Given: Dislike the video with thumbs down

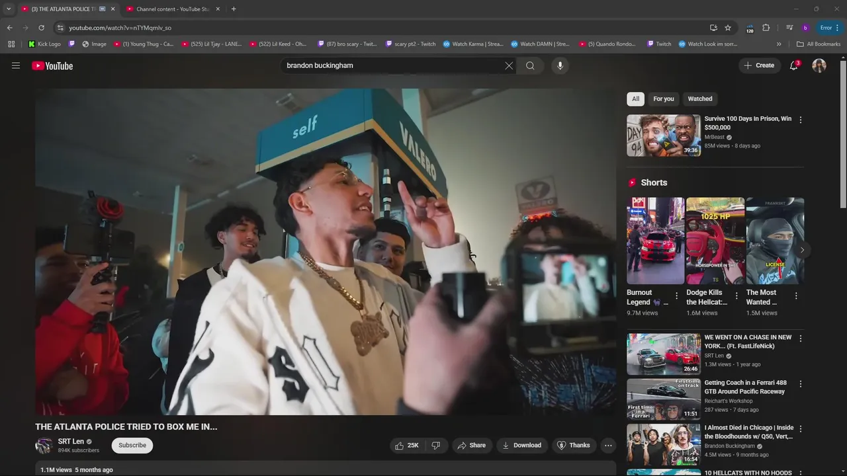Looking at the screenshot, I should [435, 446].
